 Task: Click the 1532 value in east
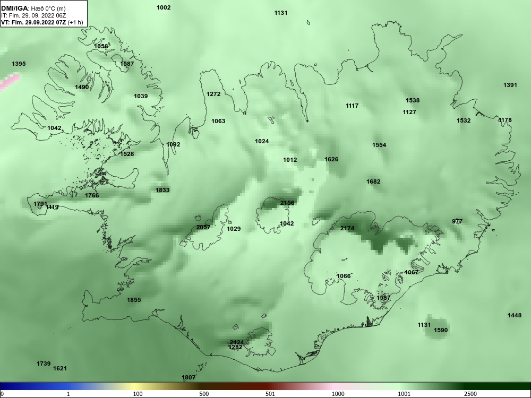[464, 120]
